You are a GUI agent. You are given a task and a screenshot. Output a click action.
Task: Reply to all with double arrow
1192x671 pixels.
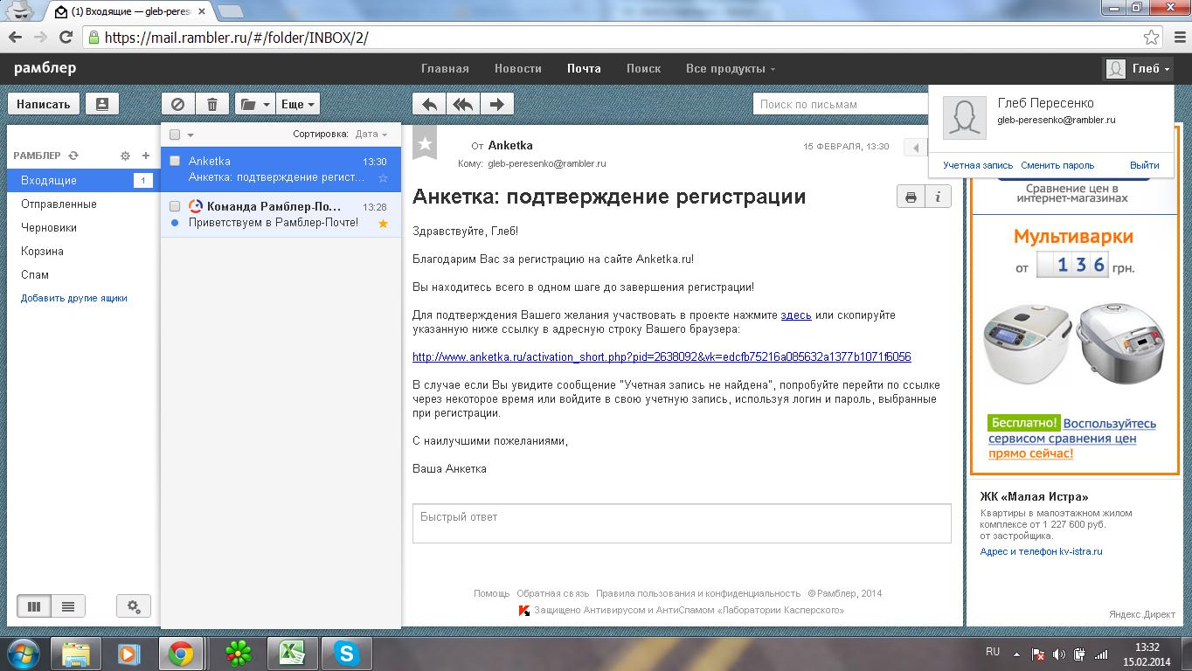tap(463, 104)
